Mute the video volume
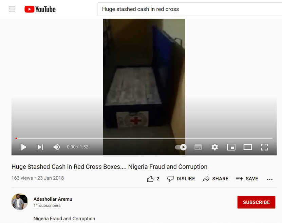 (56, 147)
